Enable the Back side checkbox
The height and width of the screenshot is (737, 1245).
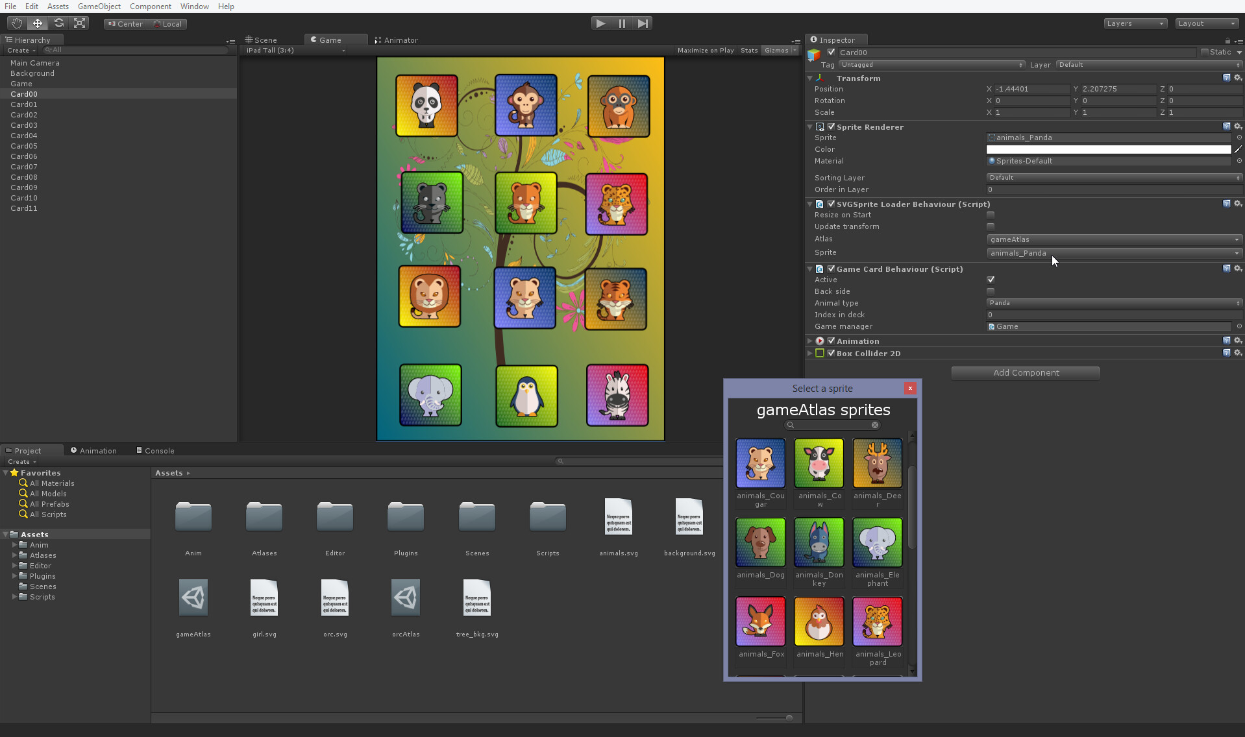click(991, 291)
